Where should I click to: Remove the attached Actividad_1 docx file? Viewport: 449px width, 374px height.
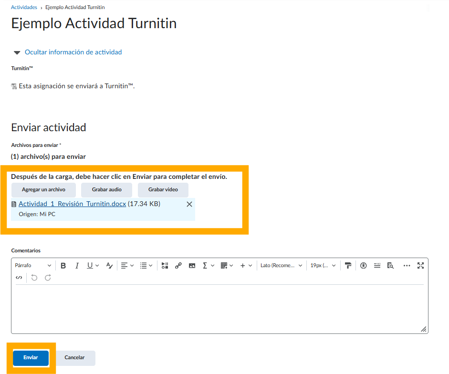click(189, 204)
